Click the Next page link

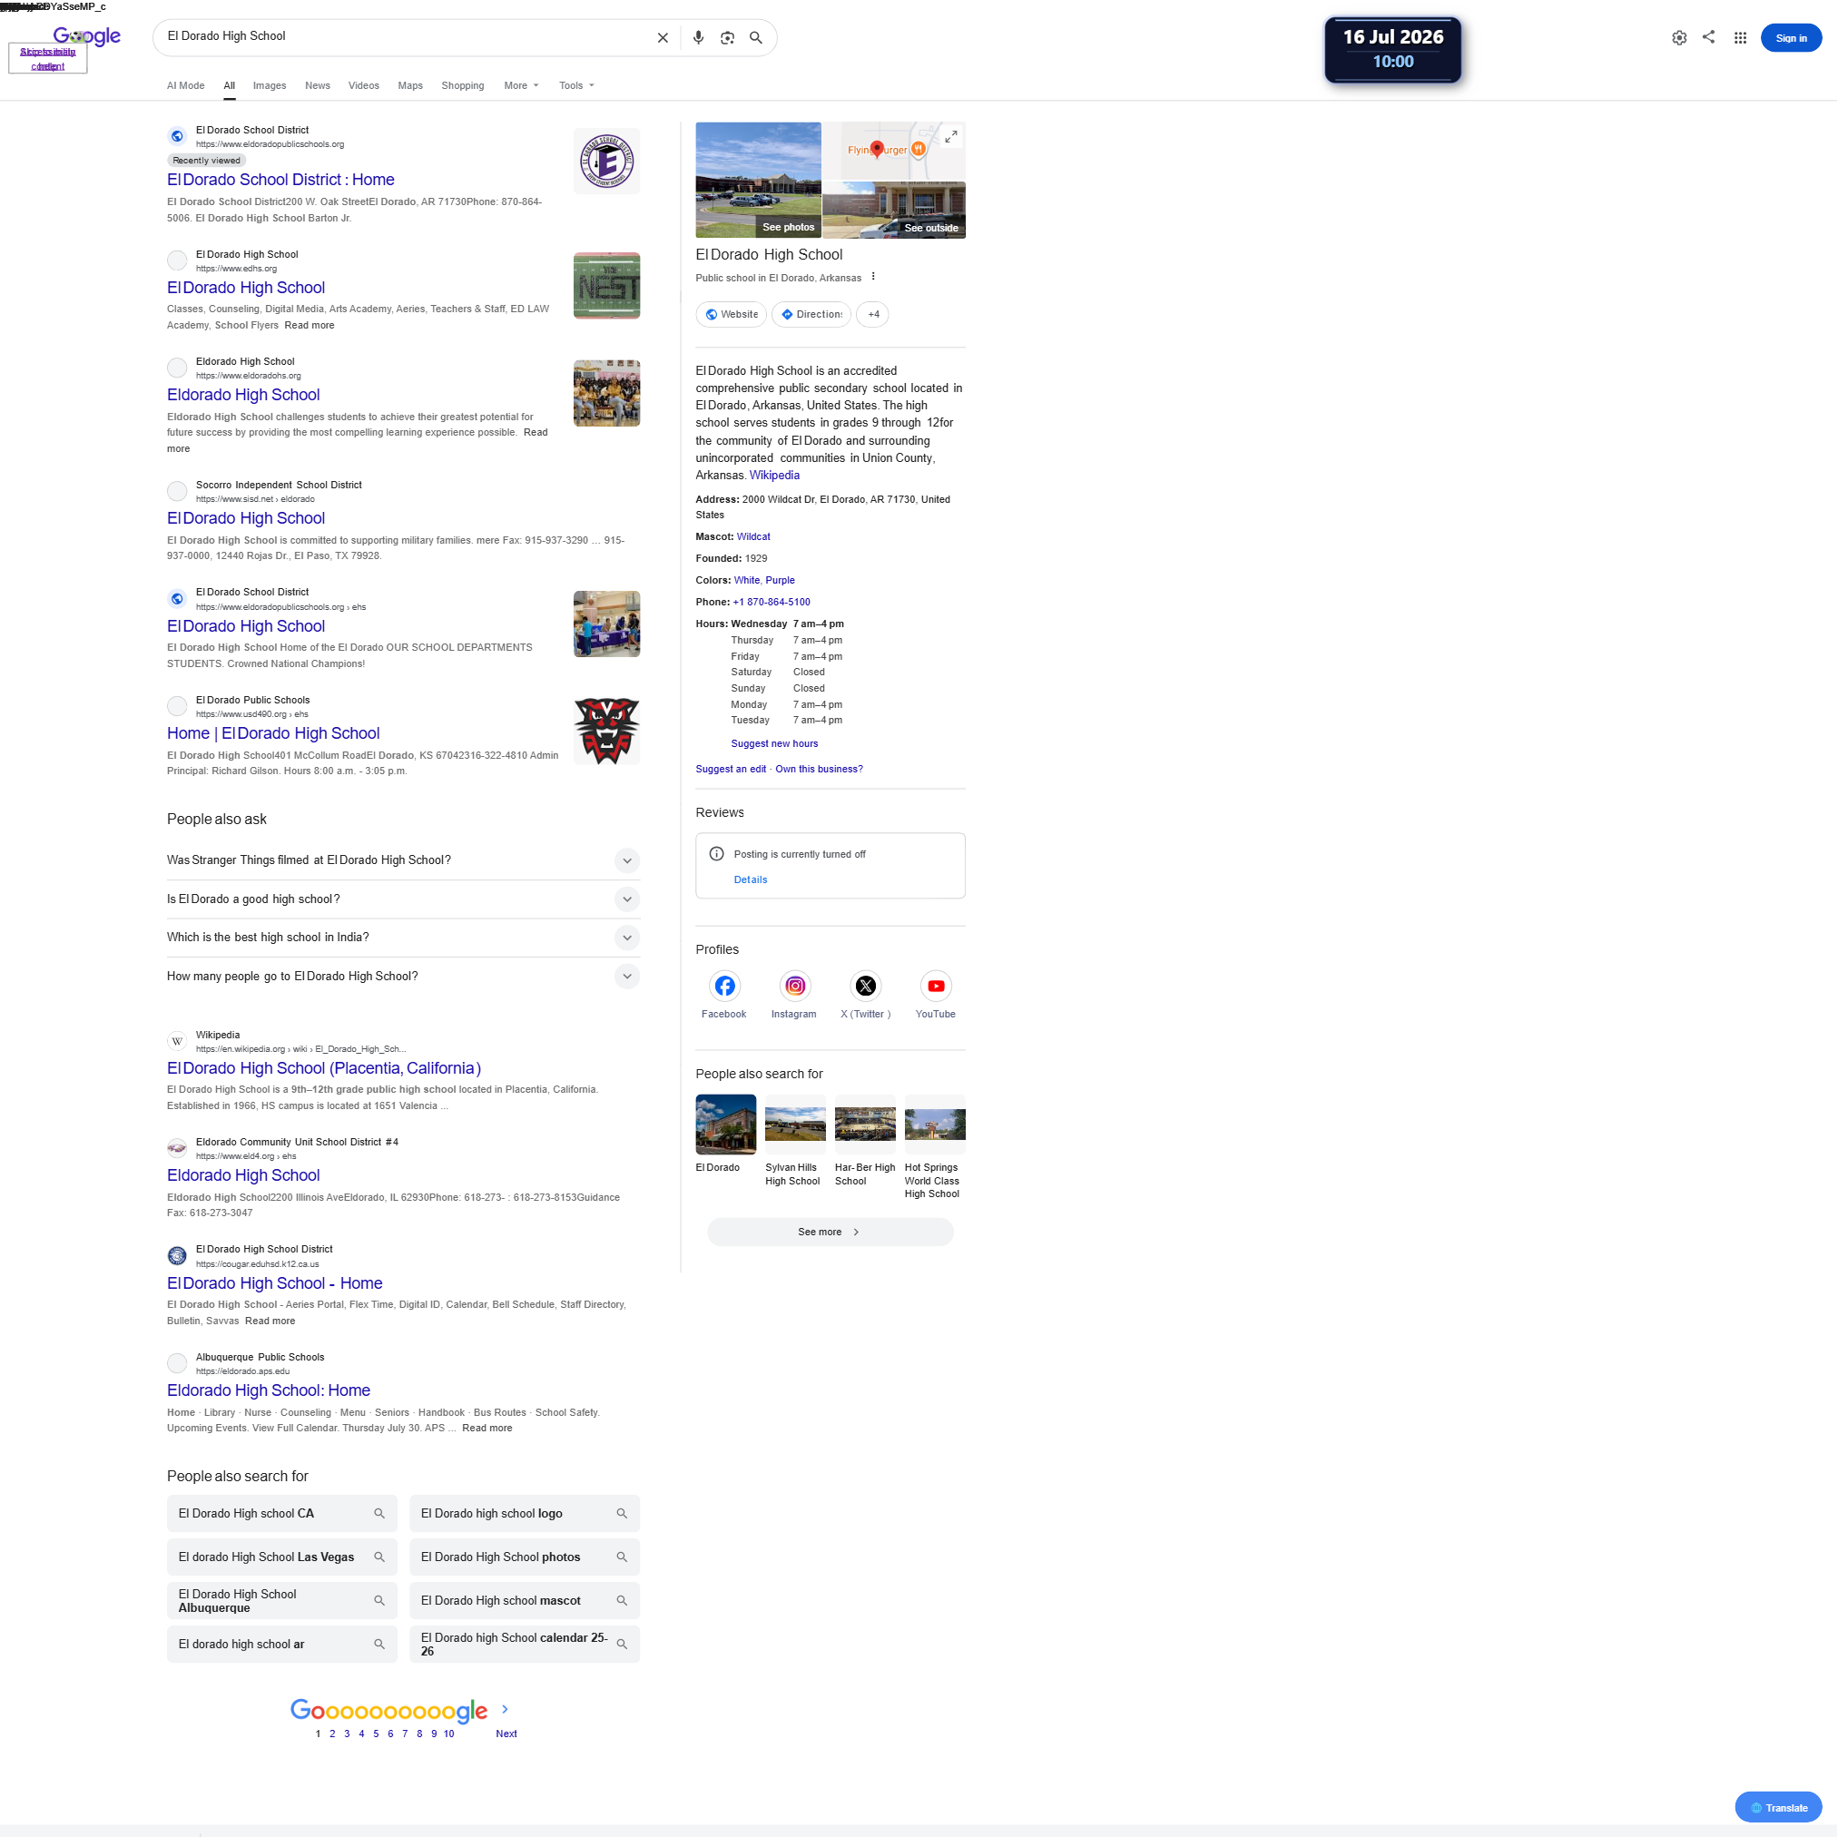pyautogui.click(x=509, y=1744)
